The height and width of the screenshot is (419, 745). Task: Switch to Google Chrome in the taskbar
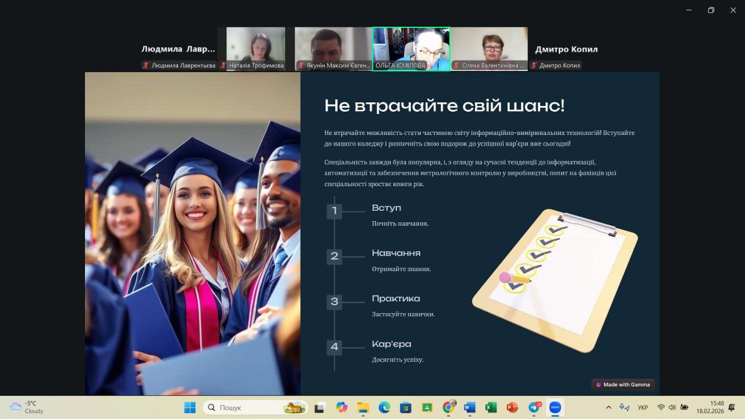tap(448, 407)
